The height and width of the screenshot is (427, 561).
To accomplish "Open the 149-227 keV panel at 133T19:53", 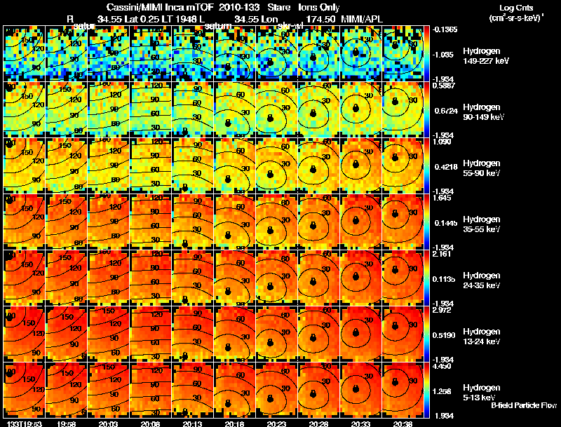I will tap(24, 53).
